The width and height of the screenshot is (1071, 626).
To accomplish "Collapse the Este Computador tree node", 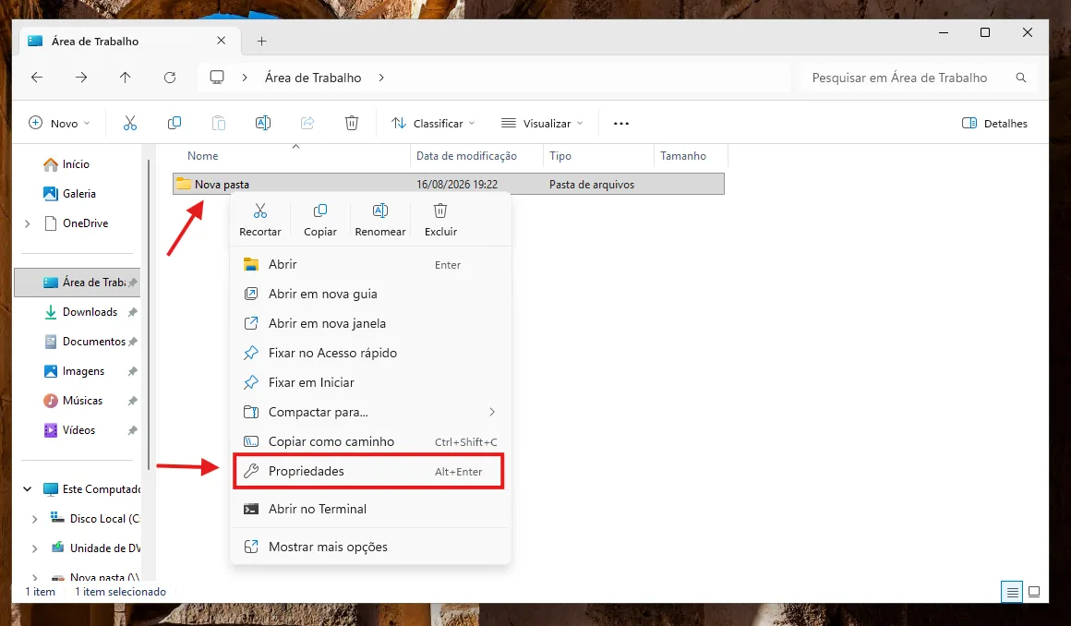I will pyautogui.click(x=28, y=489).
